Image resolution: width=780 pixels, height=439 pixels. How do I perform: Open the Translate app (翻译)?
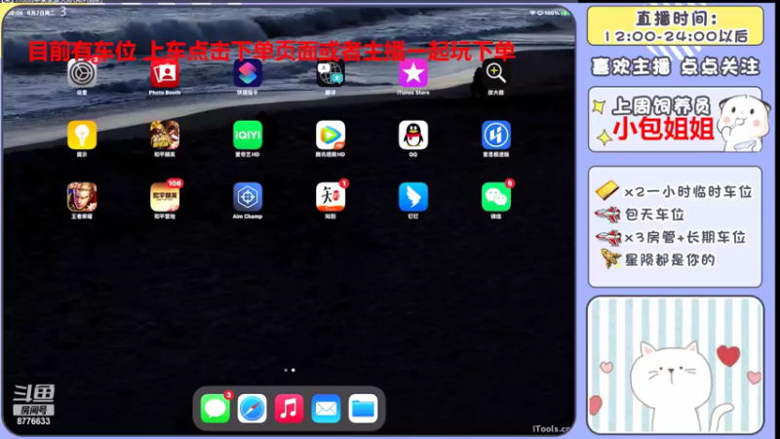click(x=331, y=73)
